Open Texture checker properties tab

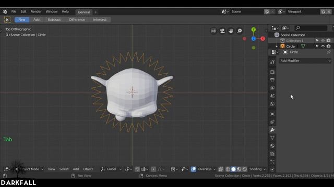coord(272,154)
